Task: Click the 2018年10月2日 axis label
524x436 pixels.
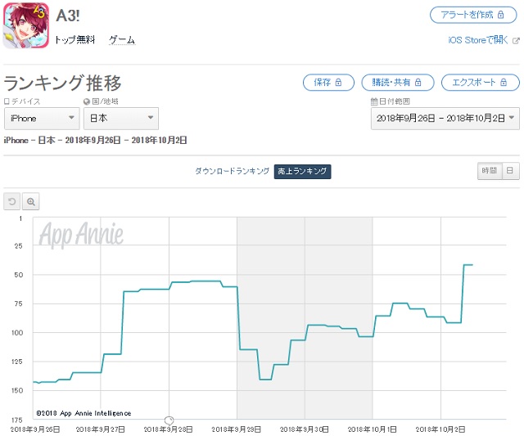Action: [440, 429]
